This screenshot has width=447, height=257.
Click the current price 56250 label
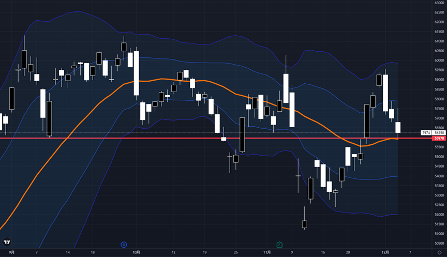[439, 133]
